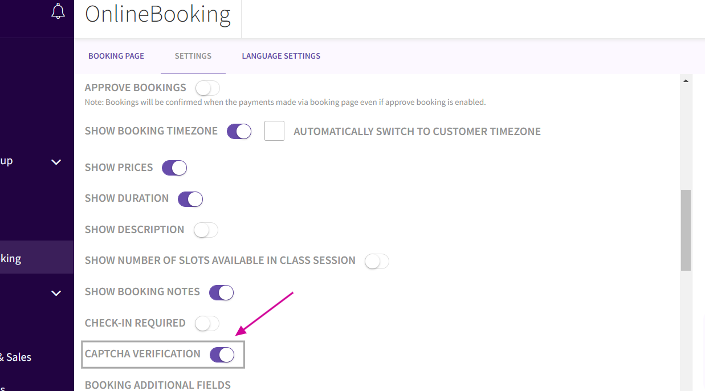Toggle off Show Duration

point(190,199)
